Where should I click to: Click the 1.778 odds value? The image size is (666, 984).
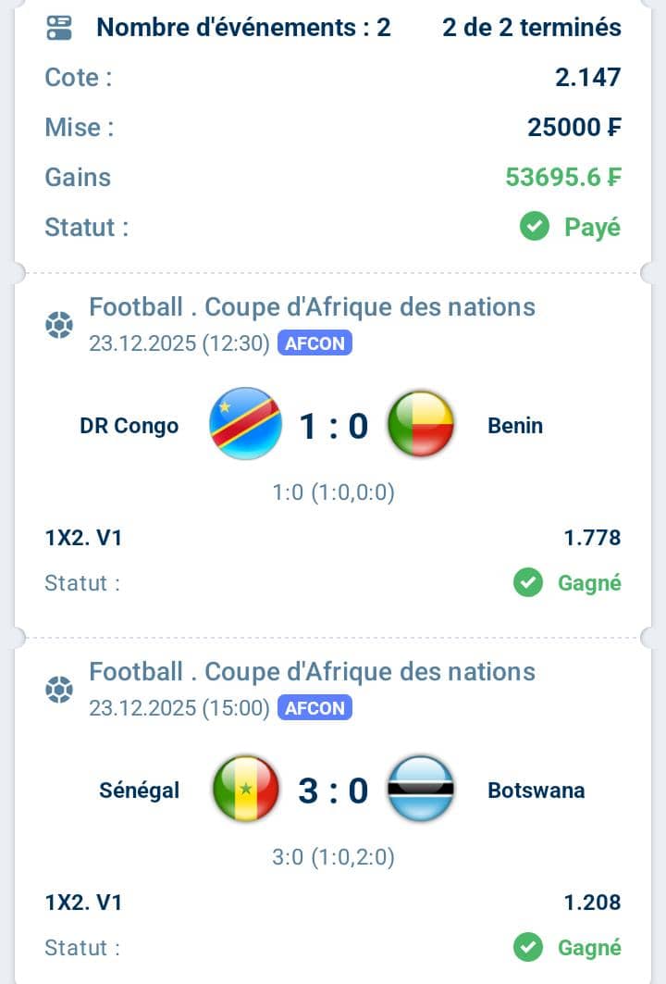pos(592,538)
